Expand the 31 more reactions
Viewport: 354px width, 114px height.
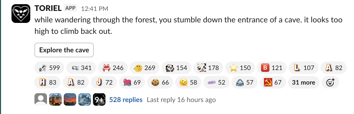[x=303, y=83]
